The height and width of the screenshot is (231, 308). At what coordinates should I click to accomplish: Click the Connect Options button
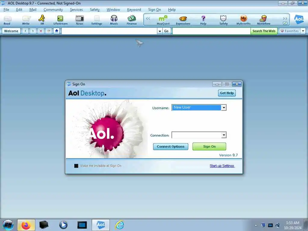tap(171, 146)
